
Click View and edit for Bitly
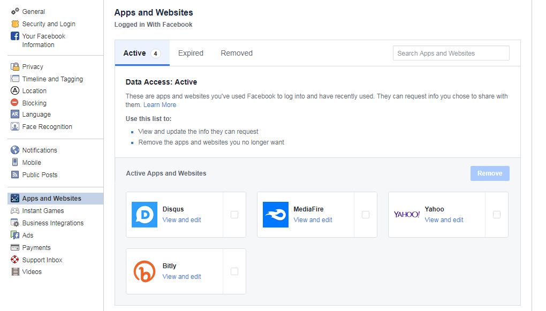182,277
